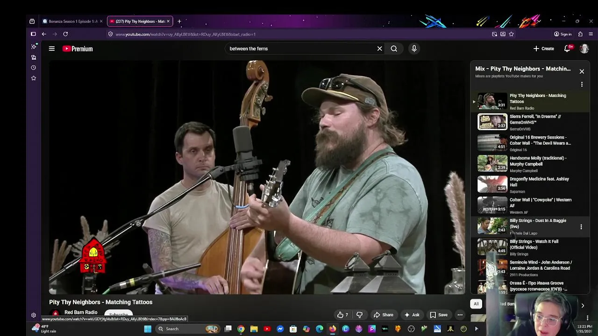Open the downloads icon in address bar
The height and width of the screenshot is (336, 598).
click(x=503, y=34)
